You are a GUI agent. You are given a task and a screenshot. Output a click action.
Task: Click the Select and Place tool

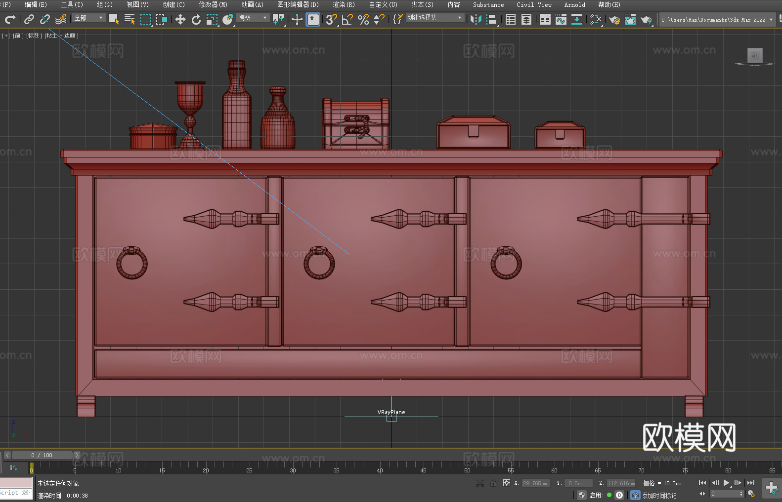pyautogui.click(x=228, y=19)
